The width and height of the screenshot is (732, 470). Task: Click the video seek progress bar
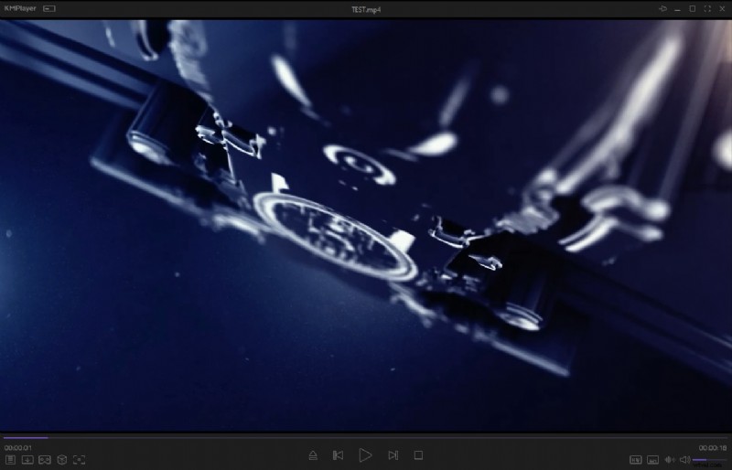366,438
